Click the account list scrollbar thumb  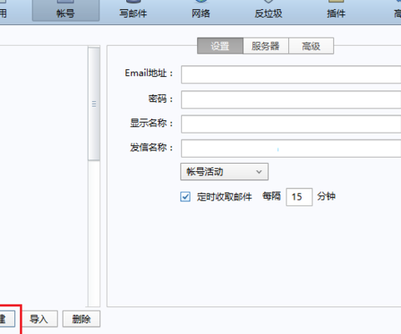point(94,104)
